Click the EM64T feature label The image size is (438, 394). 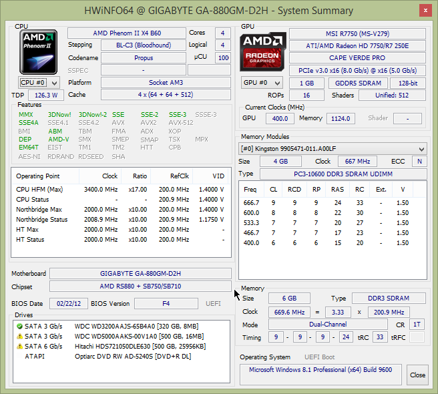[x=29, y=148]
